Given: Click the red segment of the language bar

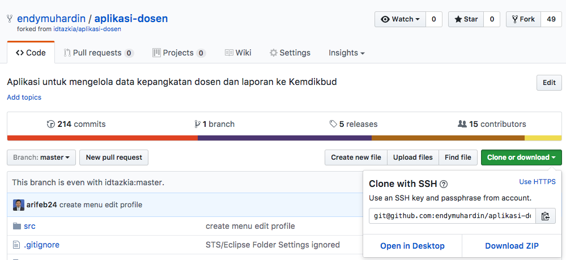Looking at the screenshot, I should pyautogui.click(x=102, y=138).
